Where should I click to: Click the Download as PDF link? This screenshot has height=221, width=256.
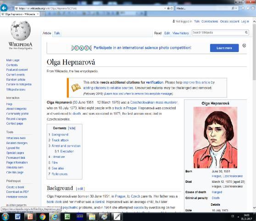coord(17,192)
